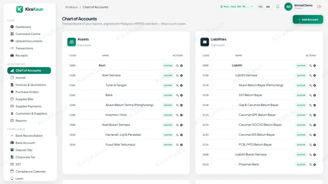The width and height of the screenshot is (328, 184).
Task: Open Receipts section
Action: pyautogui.click(x=19, y=55)
